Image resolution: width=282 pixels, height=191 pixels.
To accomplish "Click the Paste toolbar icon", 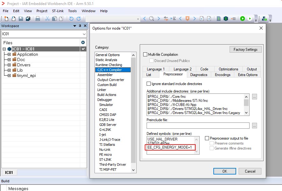I will coord(61,18).
